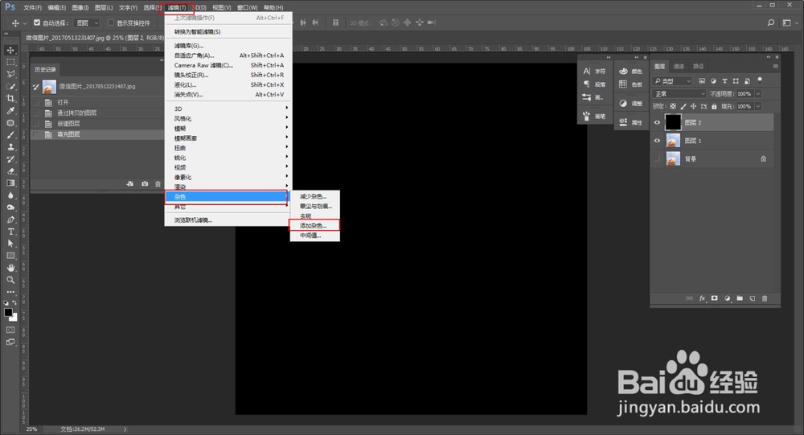This screenshot has height=435, width=804.
Task: Open layer filter 类型 dropdown
Action: [x=672, y=81]
